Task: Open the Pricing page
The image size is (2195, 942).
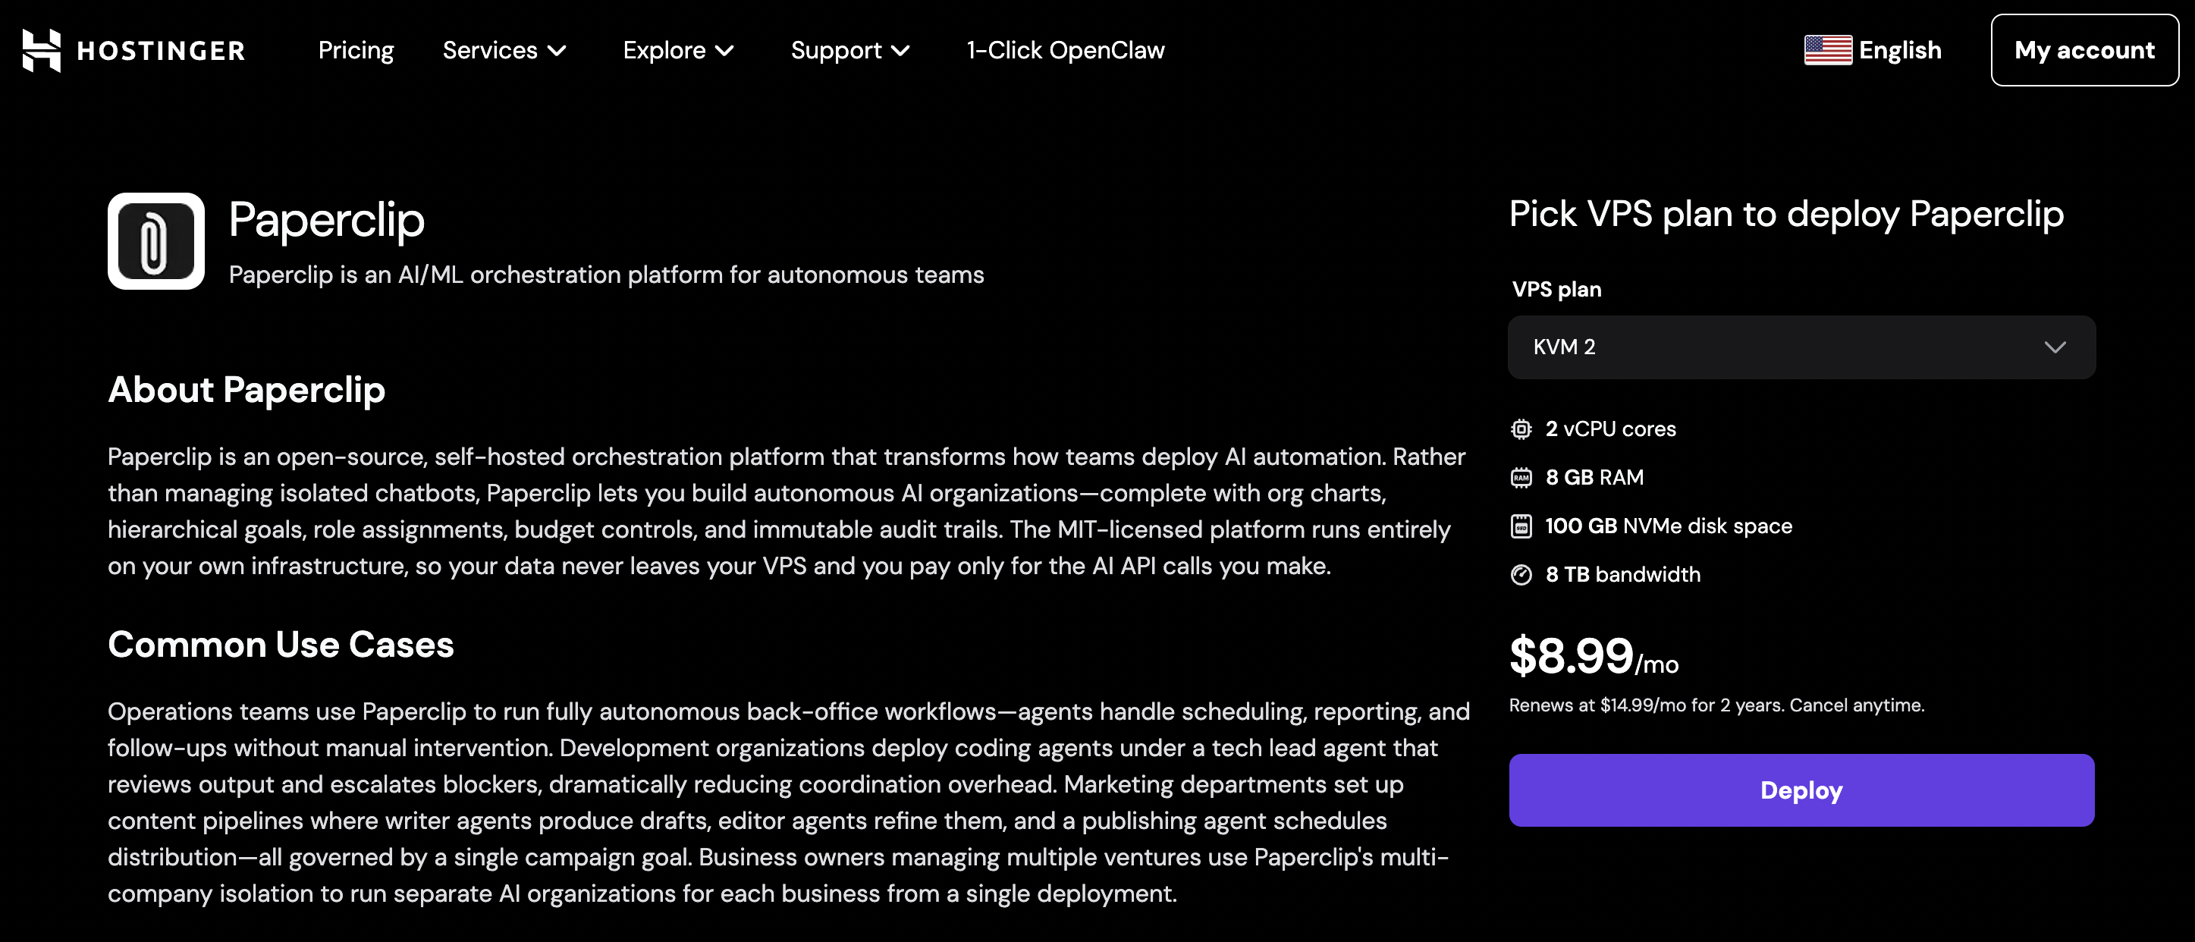Action: [355, 50]
